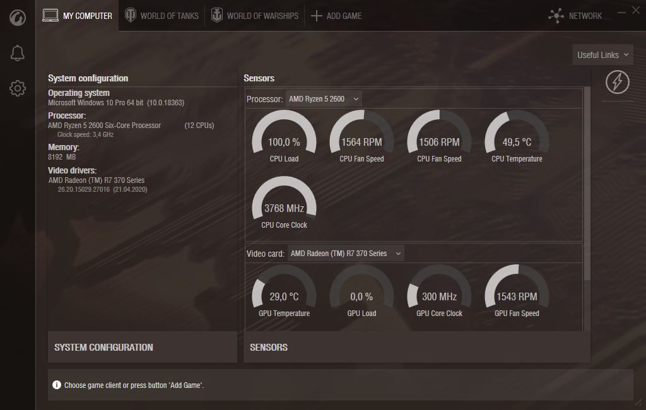Click the 'Memory:' label
The width and height of the screenshot is (646, 410).
pyautogui.click(x=64, y=147)
